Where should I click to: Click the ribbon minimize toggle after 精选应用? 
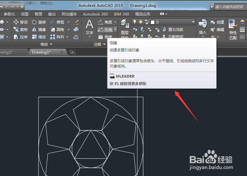click(x=162, y=14)
